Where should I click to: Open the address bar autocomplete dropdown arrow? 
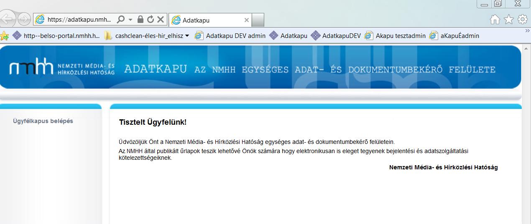(x=130, y=20)
